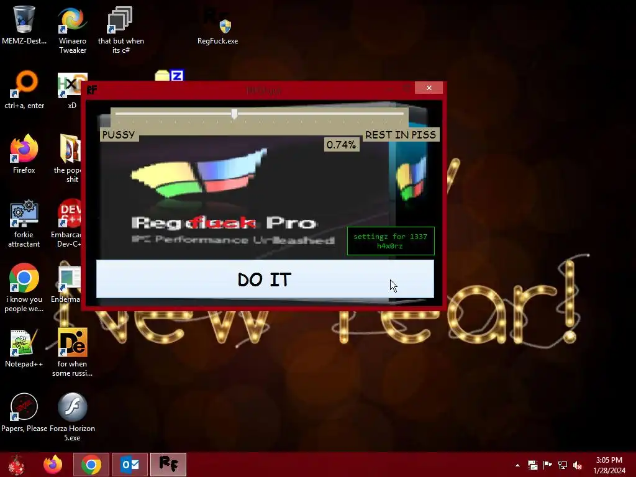Click the big DO IT button
636x477 pixels.
point(265,279)
